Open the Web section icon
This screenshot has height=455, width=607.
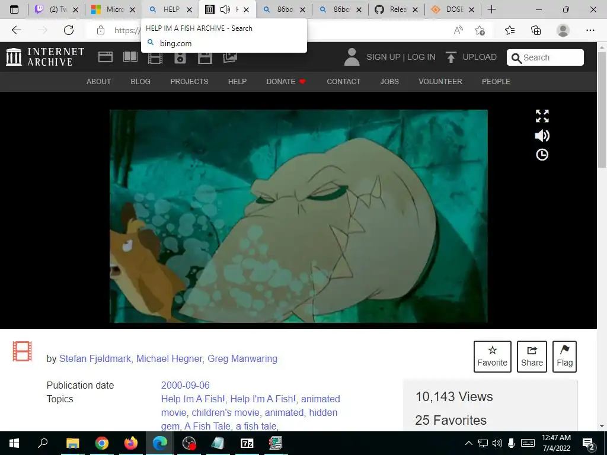click(x=106, y=57)
